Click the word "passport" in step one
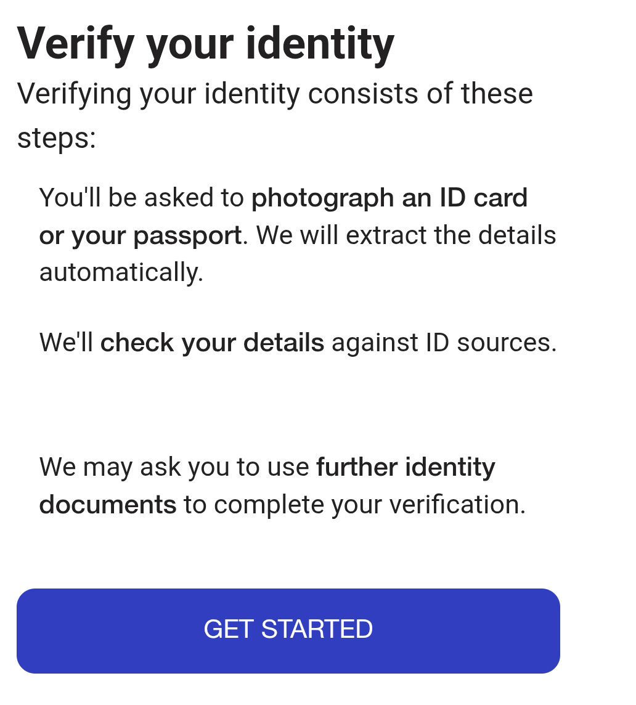636x705 pixels. 187,235
